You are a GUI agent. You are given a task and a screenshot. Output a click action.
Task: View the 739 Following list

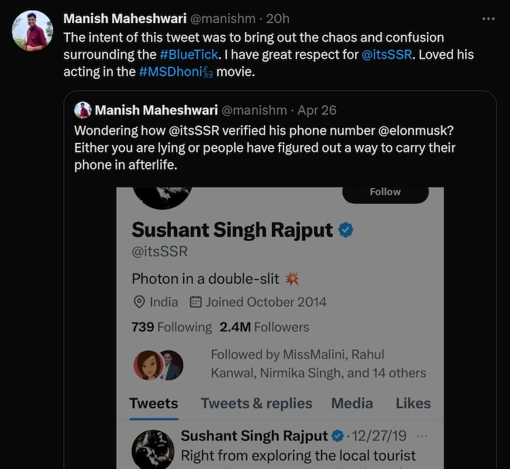(171, 327)
